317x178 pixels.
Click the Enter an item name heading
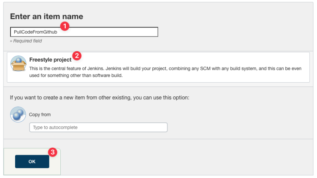47,17
